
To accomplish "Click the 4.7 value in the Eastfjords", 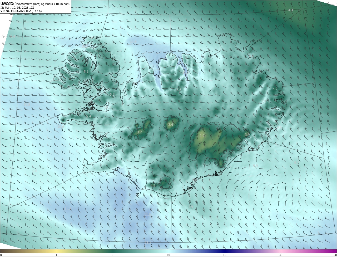I will click(275, 89).
